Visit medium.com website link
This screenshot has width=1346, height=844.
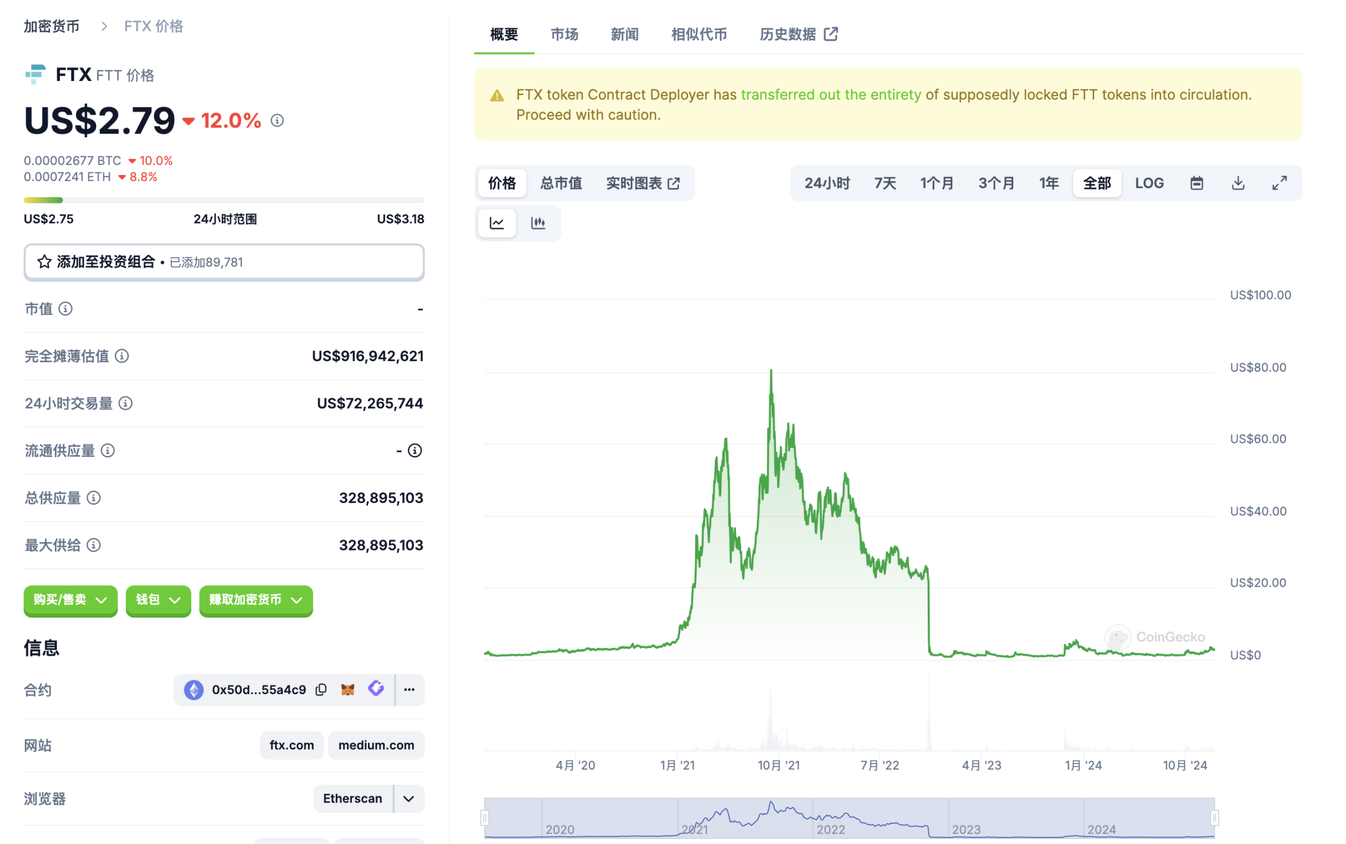[x=376, y=745]
